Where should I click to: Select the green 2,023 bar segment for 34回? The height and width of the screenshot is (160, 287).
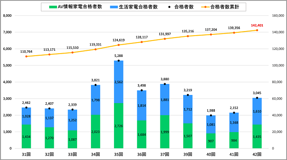pyautogui.click(x=96, y=131)
